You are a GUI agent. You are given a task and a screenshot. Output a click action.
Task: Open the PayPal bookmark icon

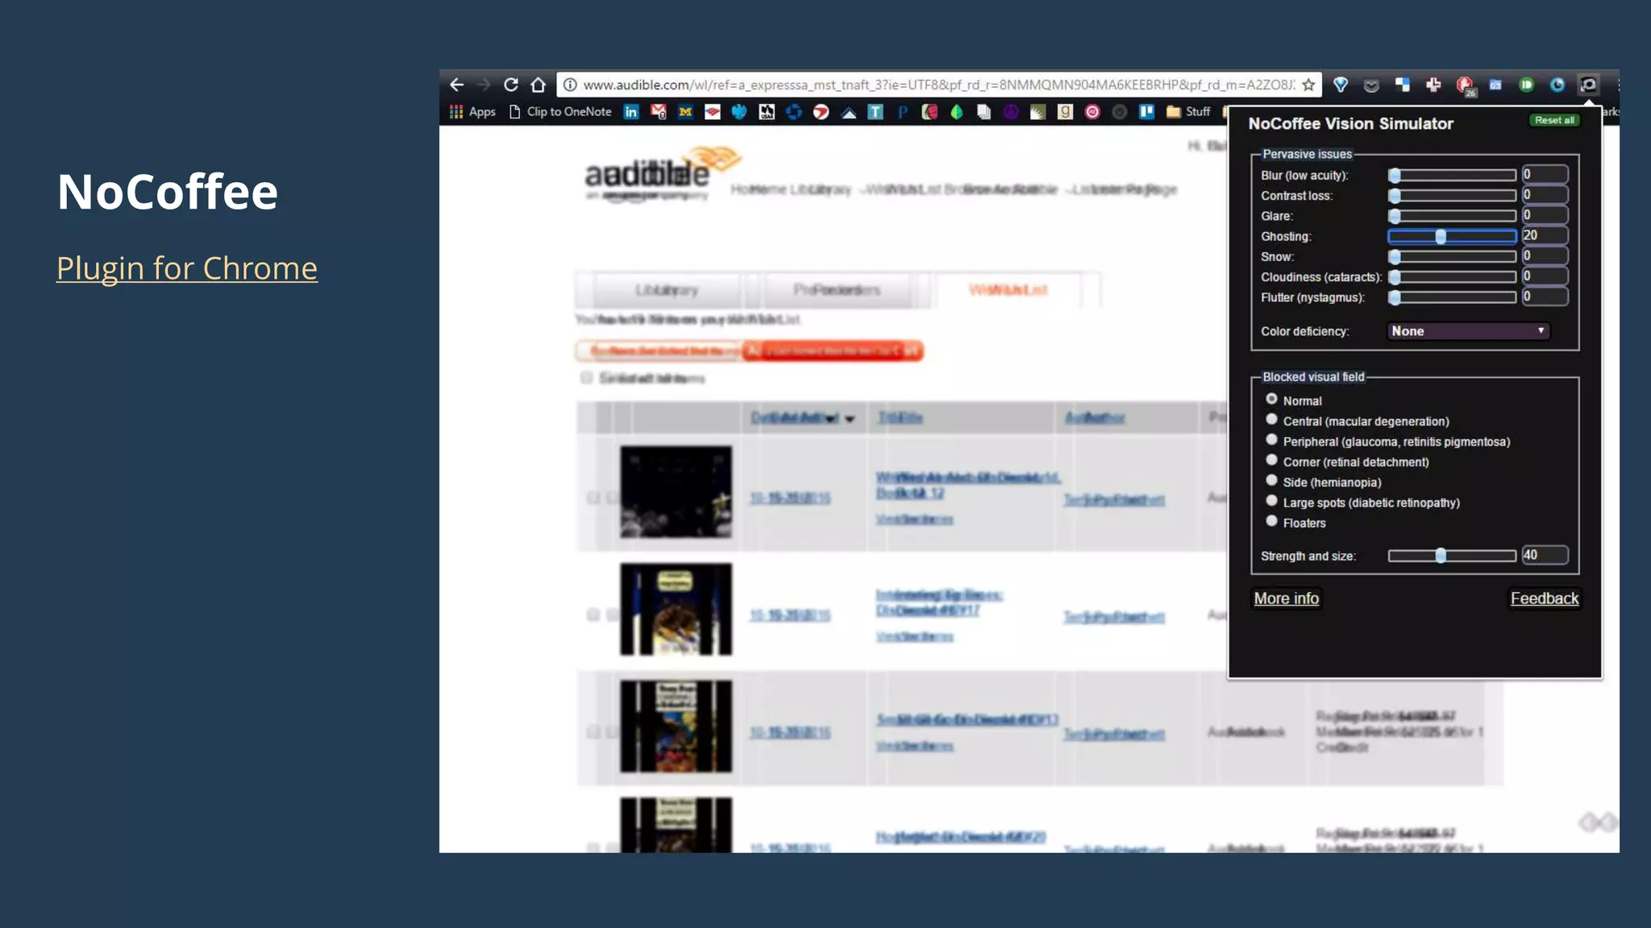[903, 112]
